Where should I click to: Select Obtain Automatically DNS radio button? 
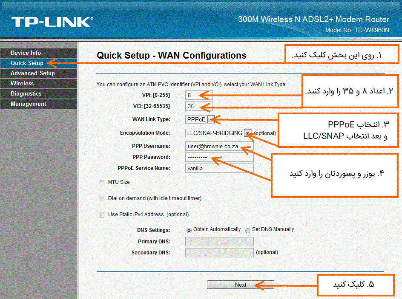point(189,231)
